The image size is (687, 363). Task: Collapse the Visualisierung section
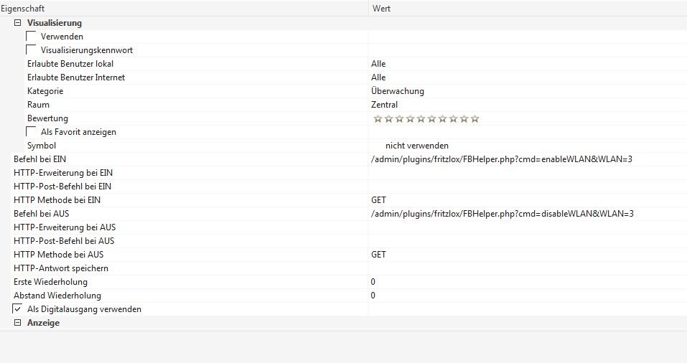point(18,23)
